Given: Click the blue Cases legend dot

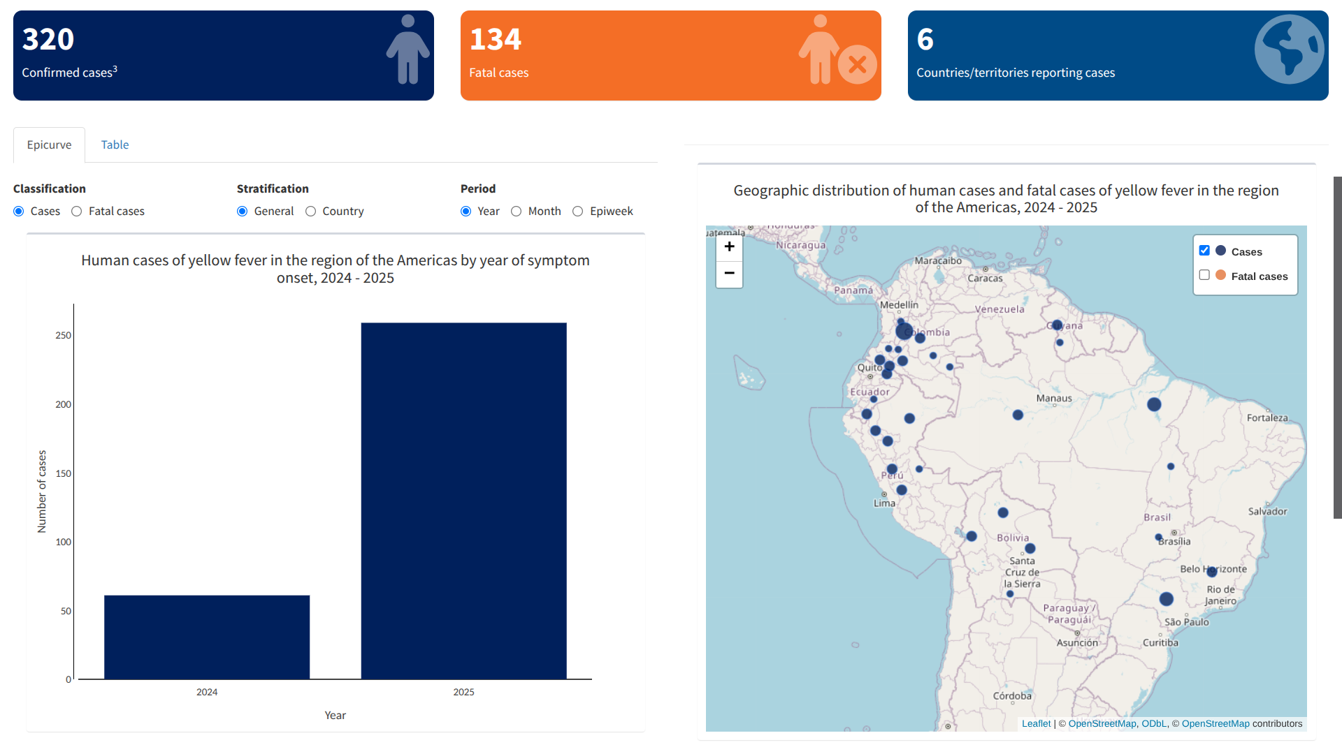Looking at the screenshot, I should [1220, 251].
